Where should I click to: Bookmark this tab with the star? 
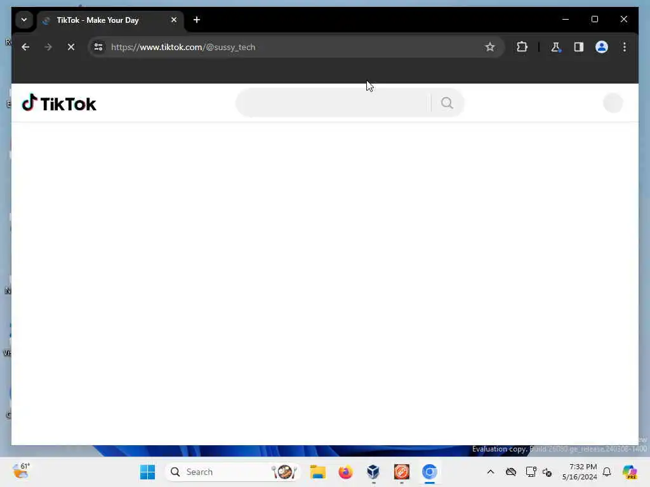(x=489, y=47)
